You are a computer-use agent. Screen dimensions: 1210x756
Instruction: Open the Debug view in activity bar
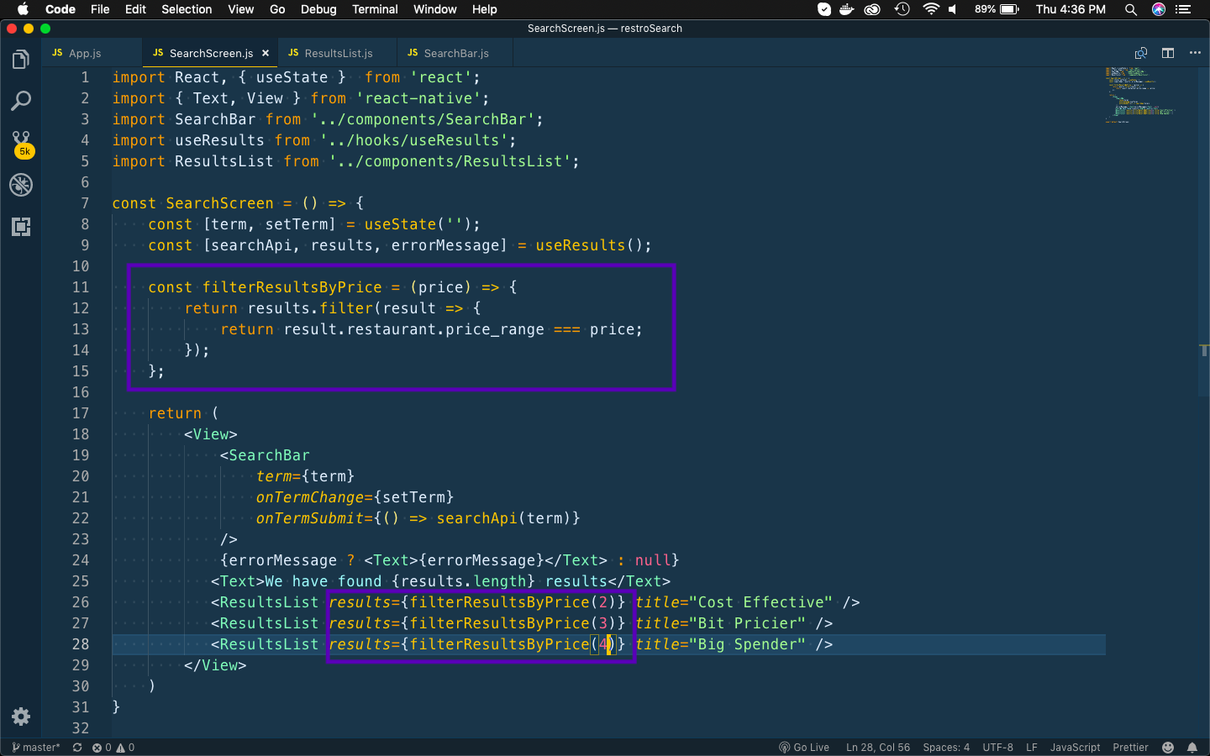[x=21, y=185]
